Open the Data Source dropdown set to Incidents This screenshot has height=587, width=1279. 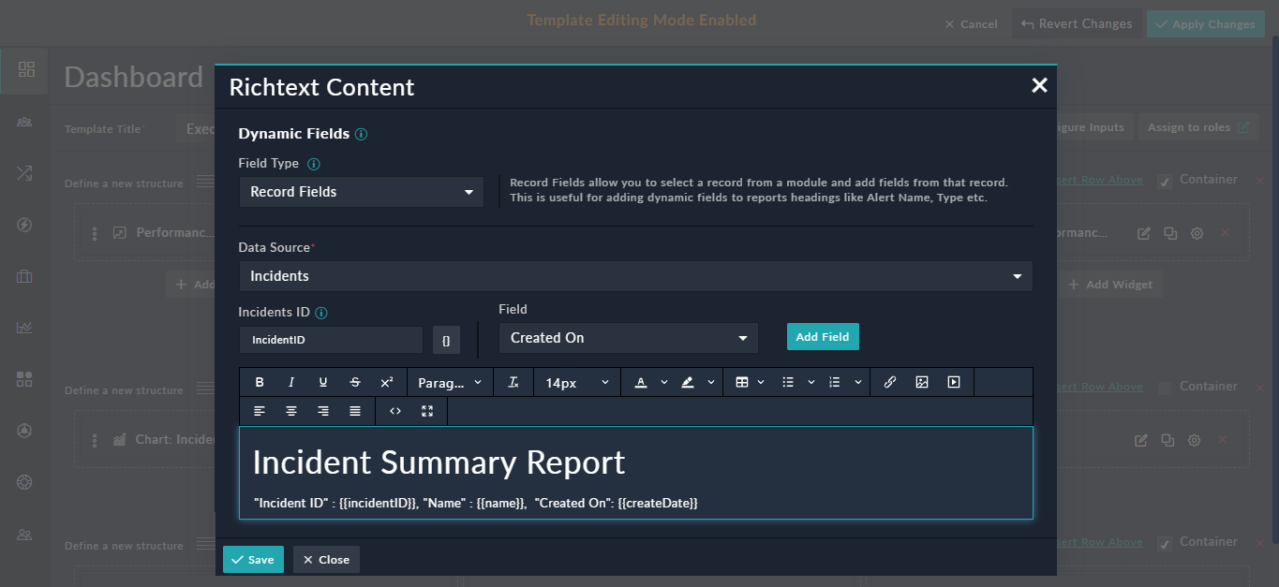[x=635, y=275]
